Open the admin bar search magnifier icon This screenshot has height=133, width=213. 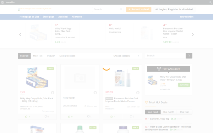pyautogui.click(x=211, y=2)
